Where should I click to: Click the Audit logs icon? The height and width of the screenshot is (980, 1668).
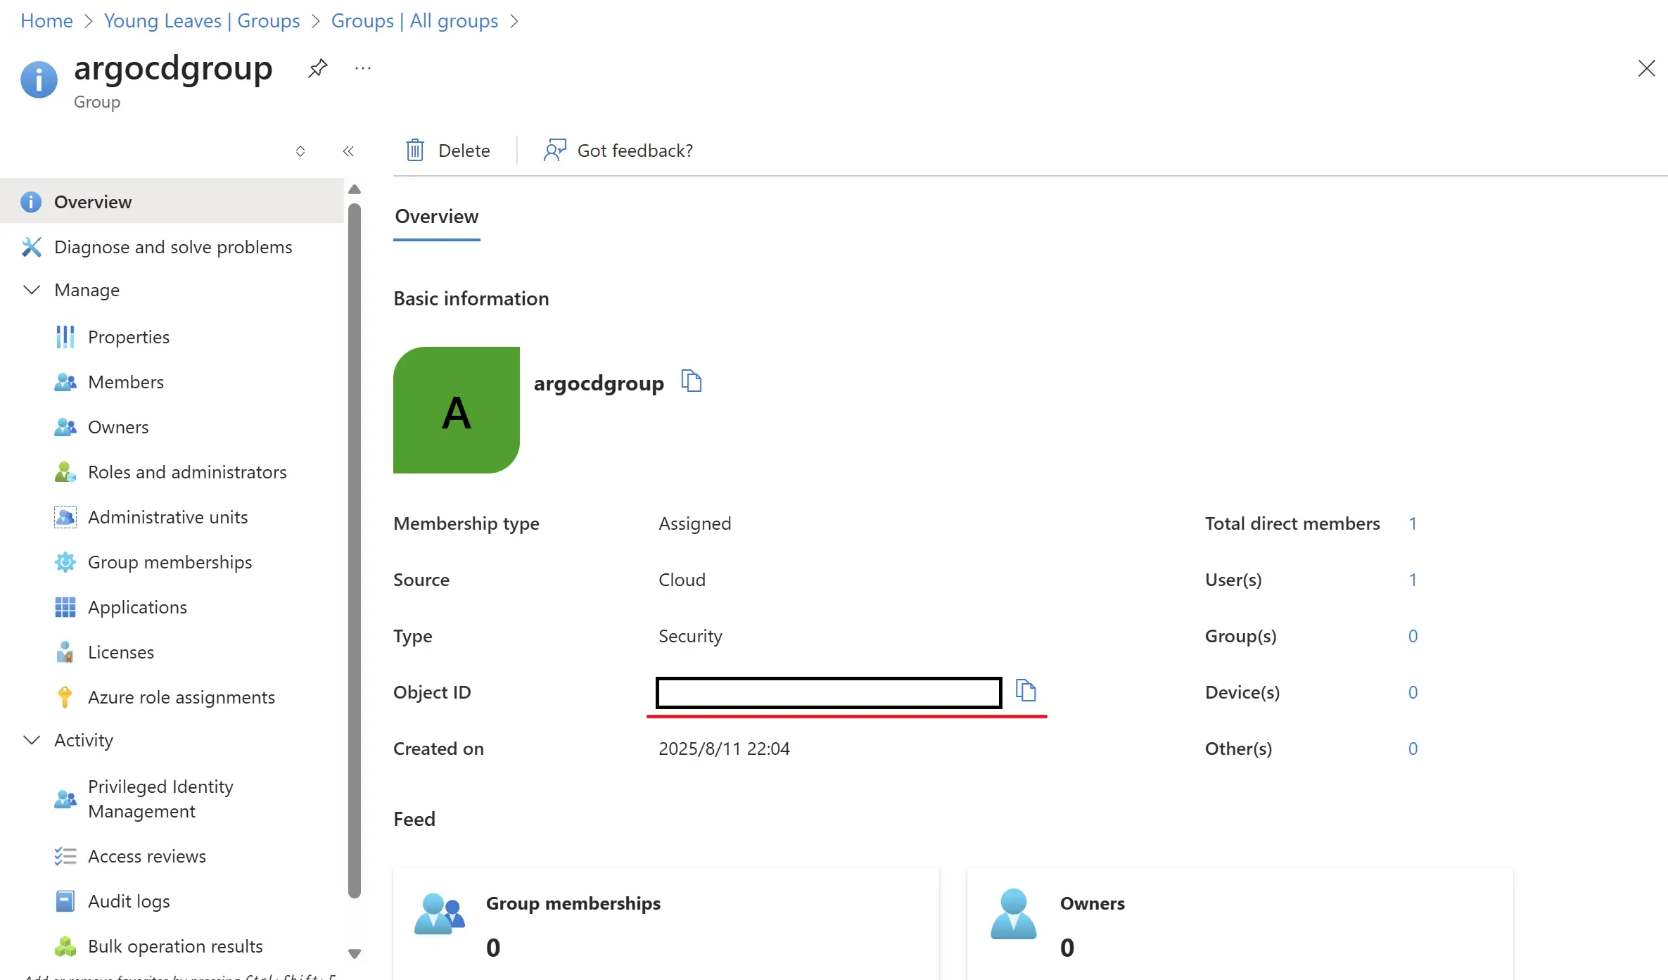[65, 901]
